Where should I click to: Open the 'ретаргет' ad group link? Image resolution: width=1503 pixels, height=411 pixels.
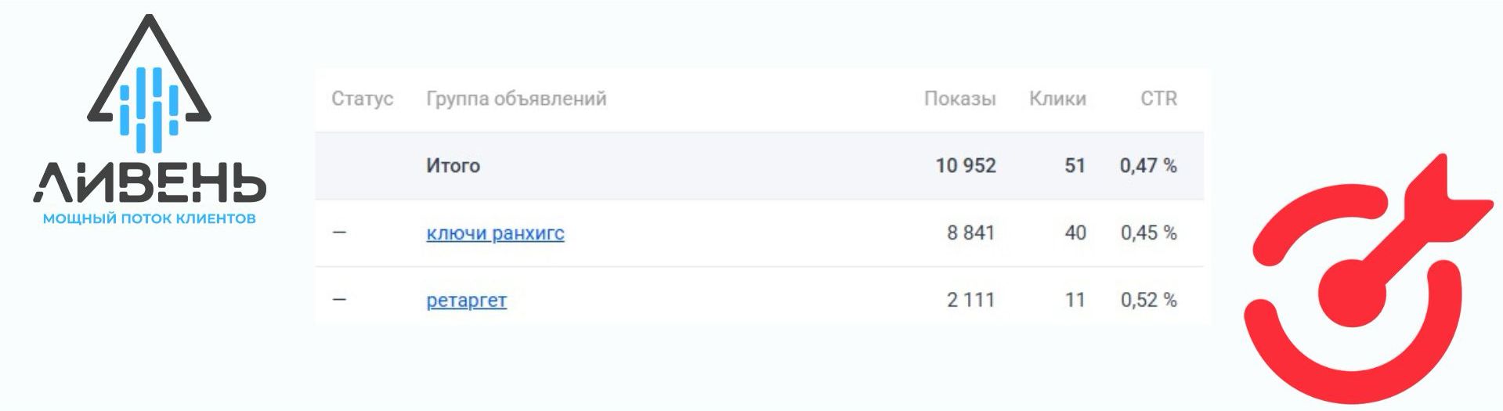point(466,300)
